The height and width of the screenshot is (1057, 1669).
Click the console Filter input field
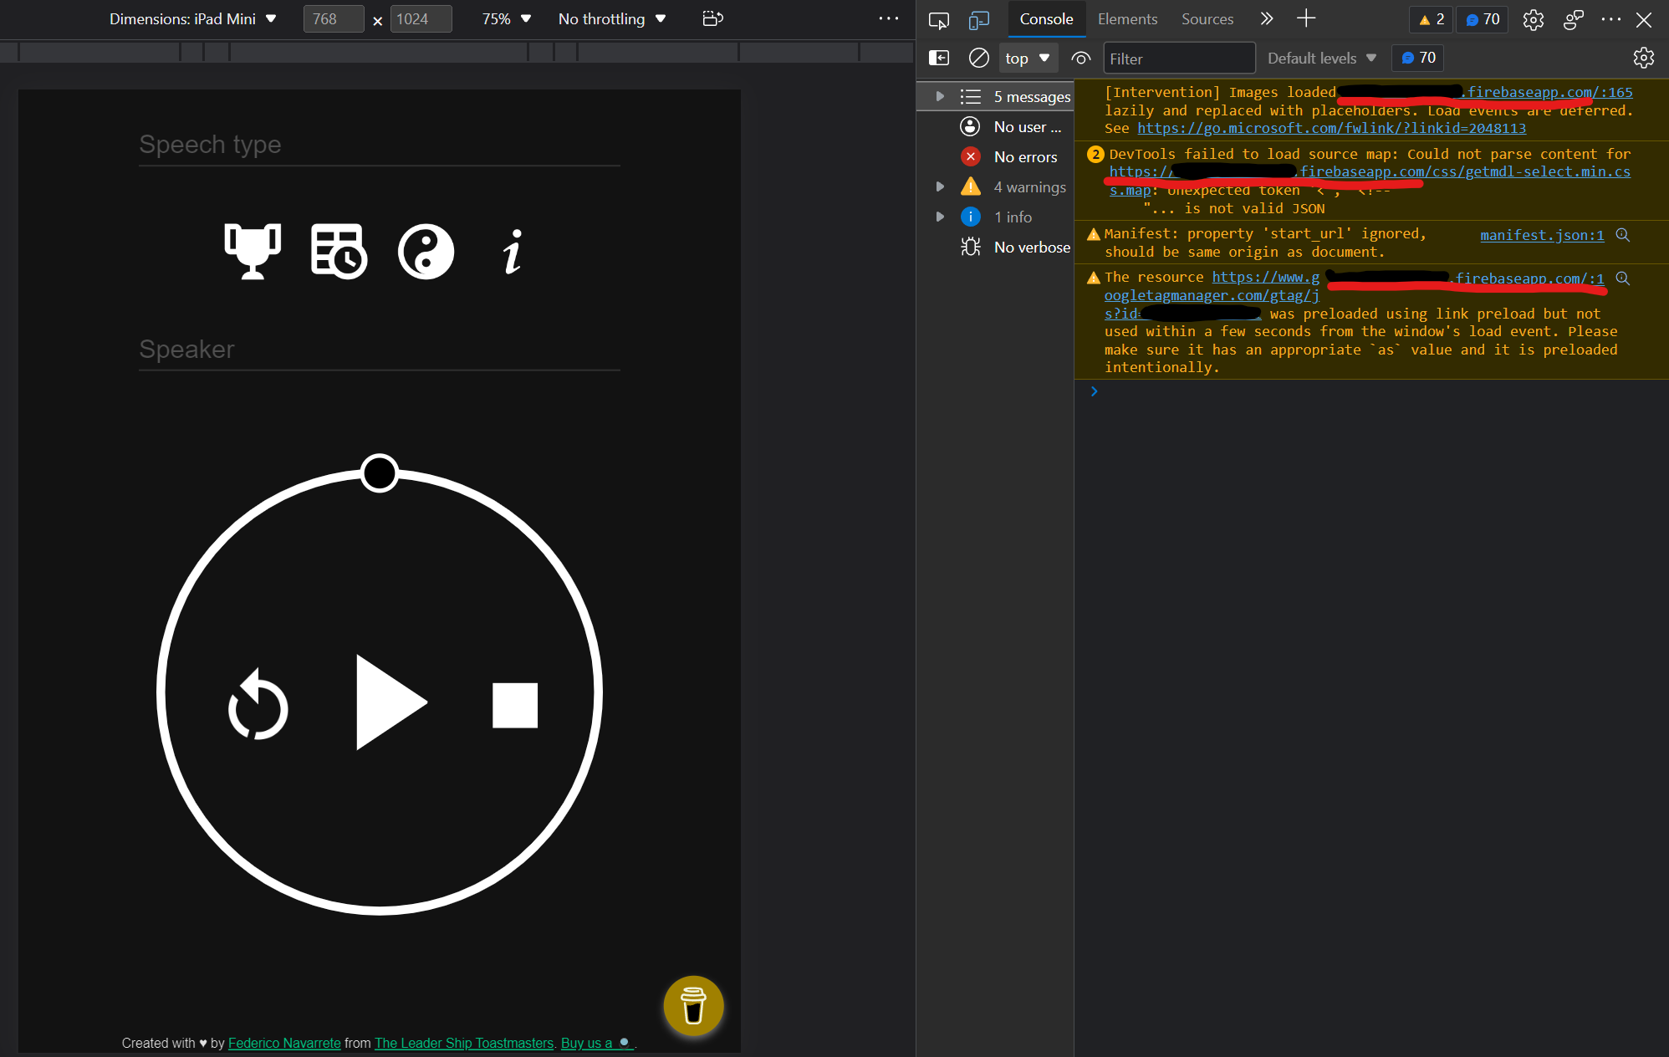pos(1179,58)
